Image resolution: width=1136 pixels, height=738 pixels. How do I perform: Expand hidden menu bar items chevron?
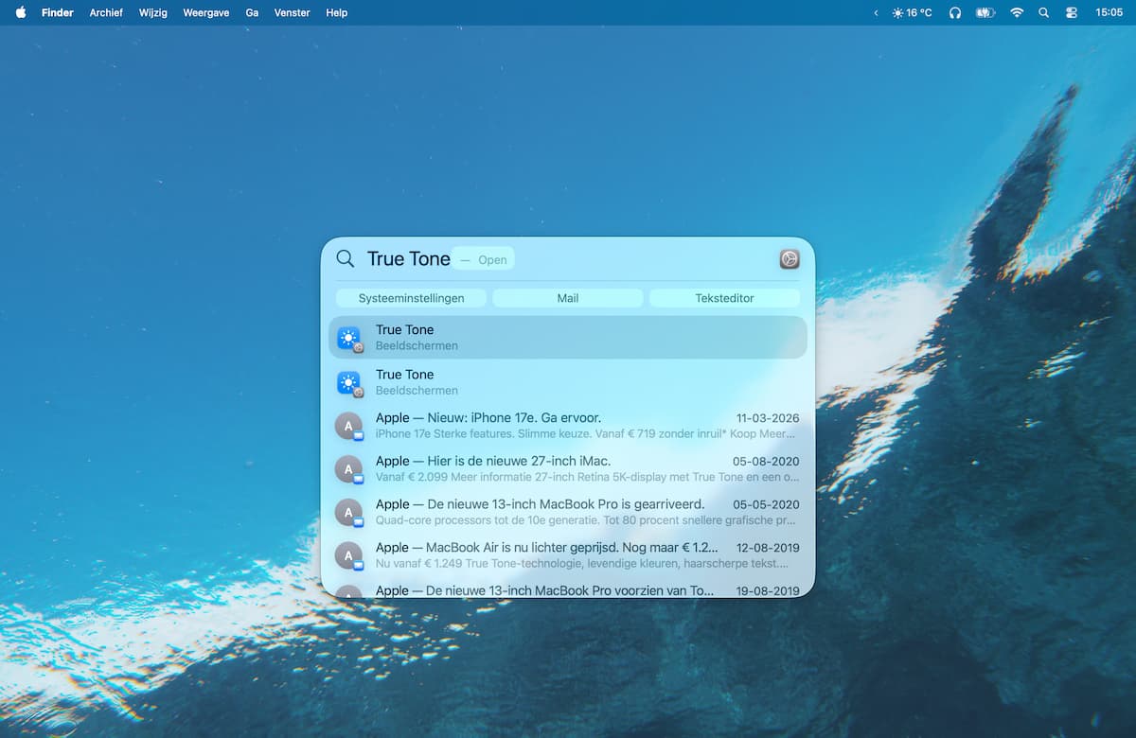[x=876, y=12]
